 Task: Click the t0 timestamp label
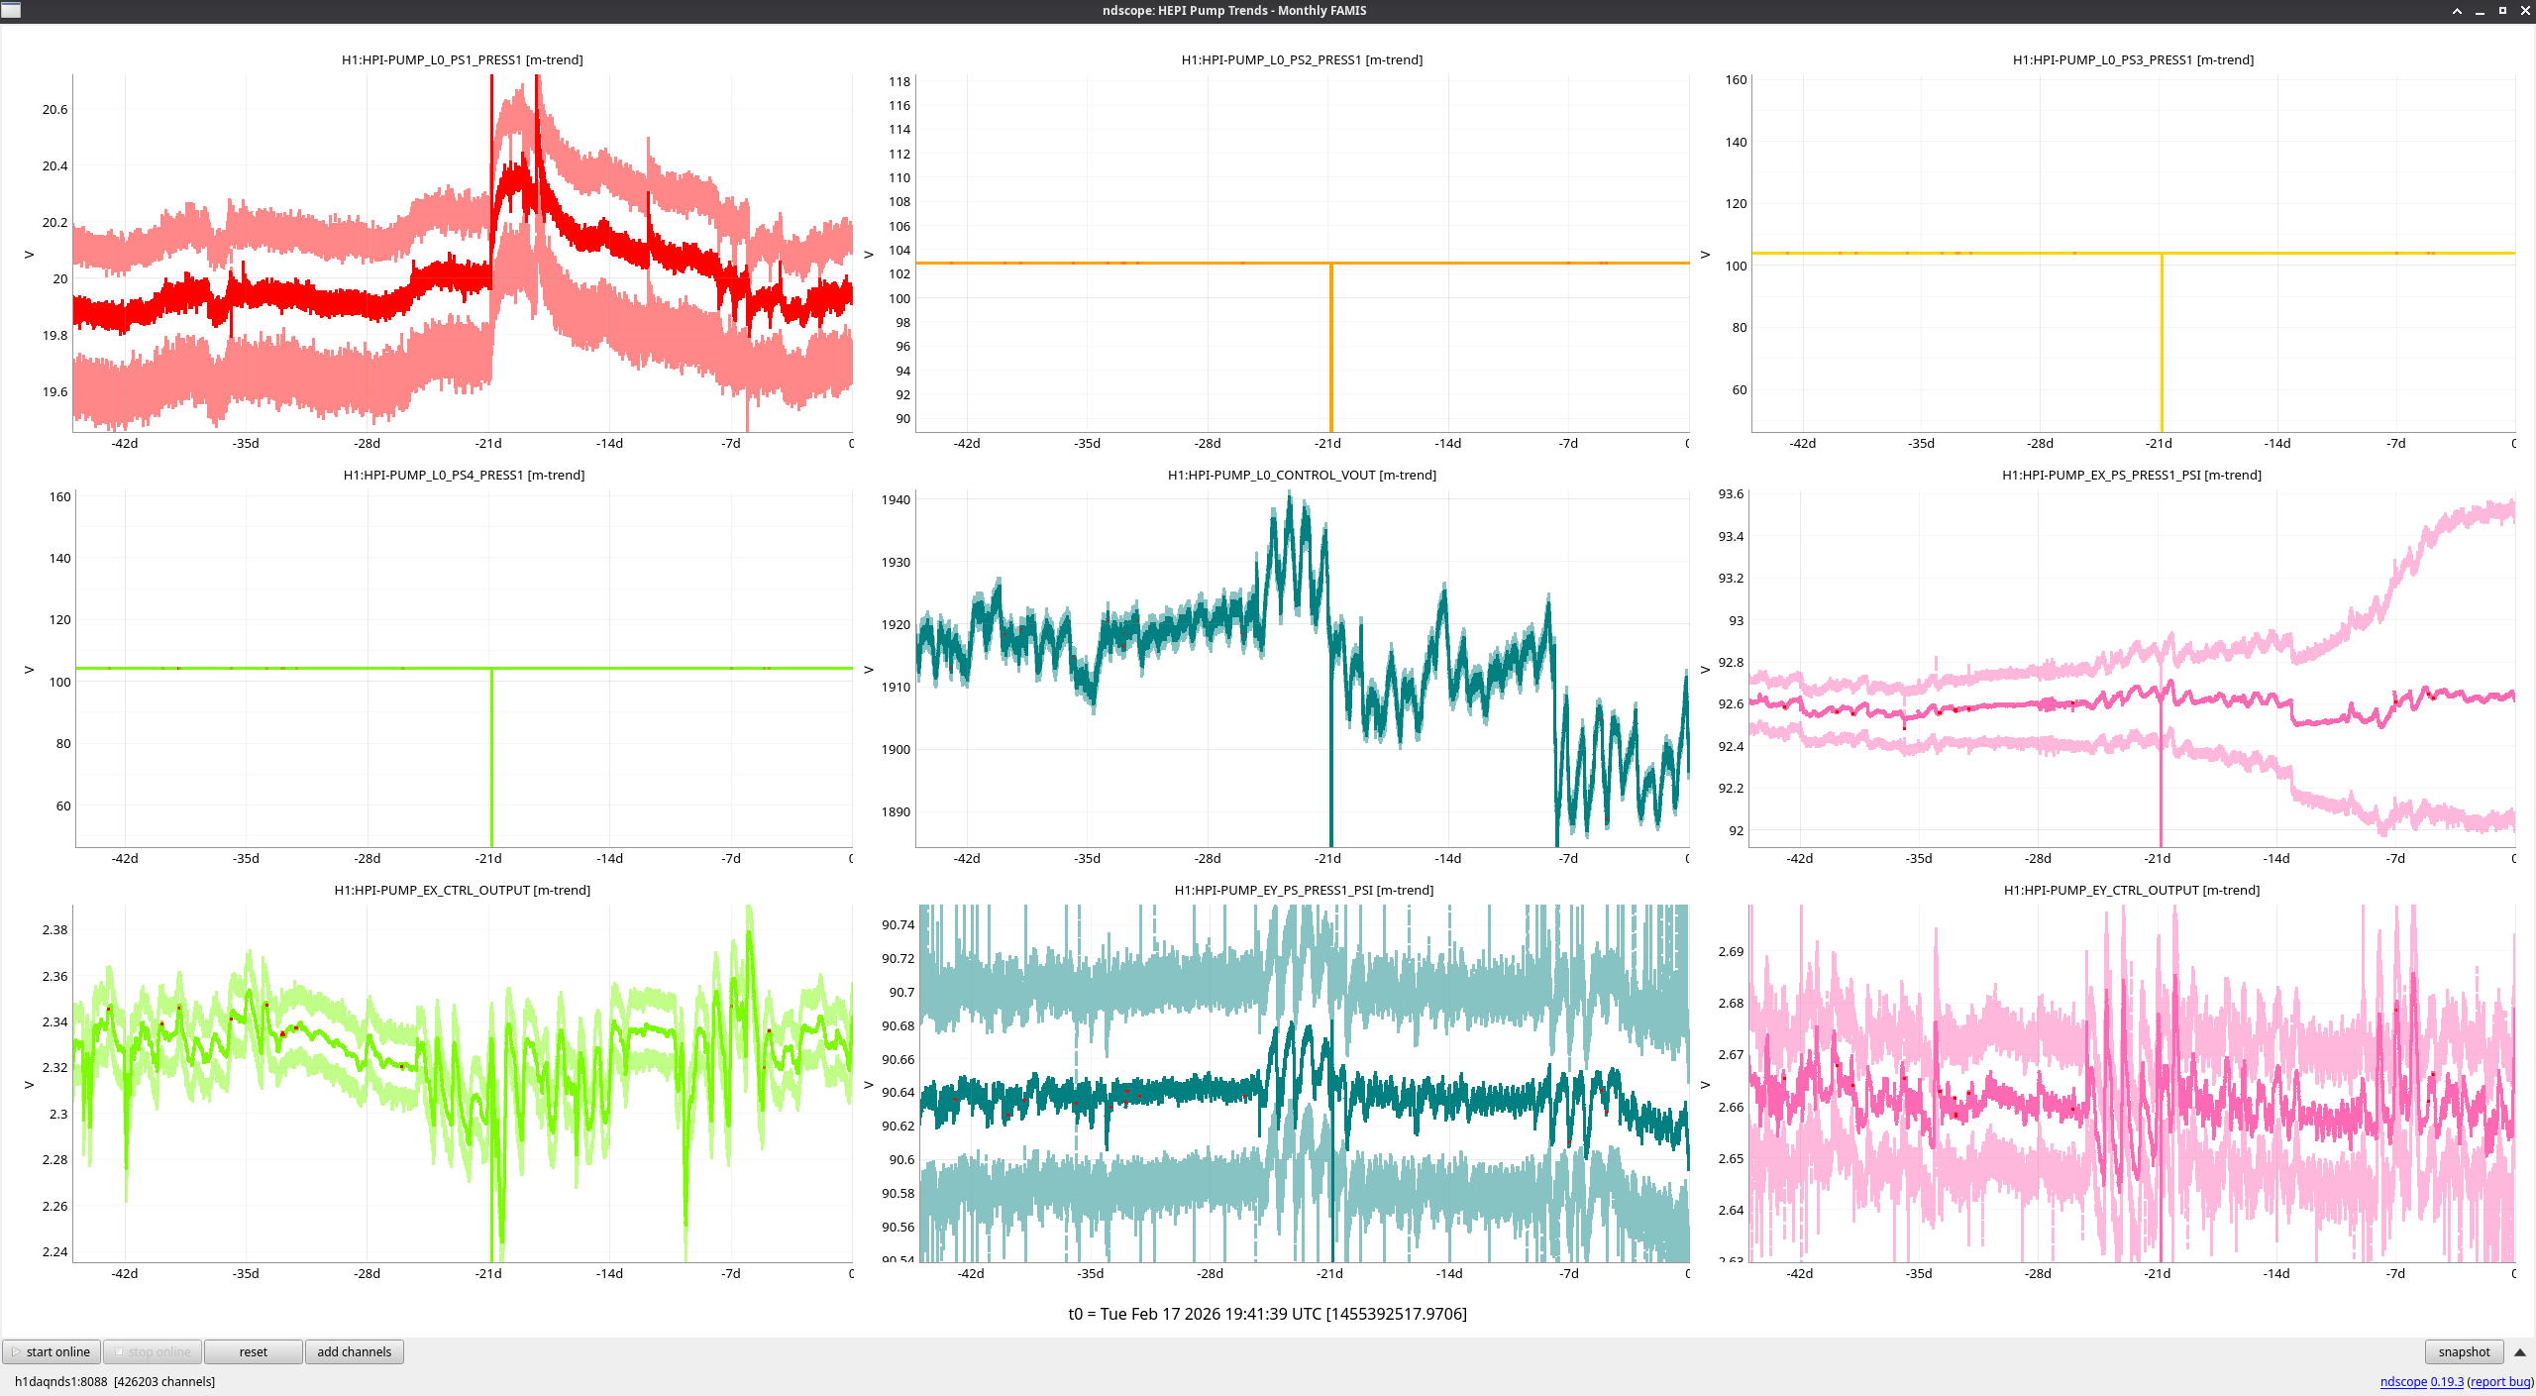point(1267,1314)
